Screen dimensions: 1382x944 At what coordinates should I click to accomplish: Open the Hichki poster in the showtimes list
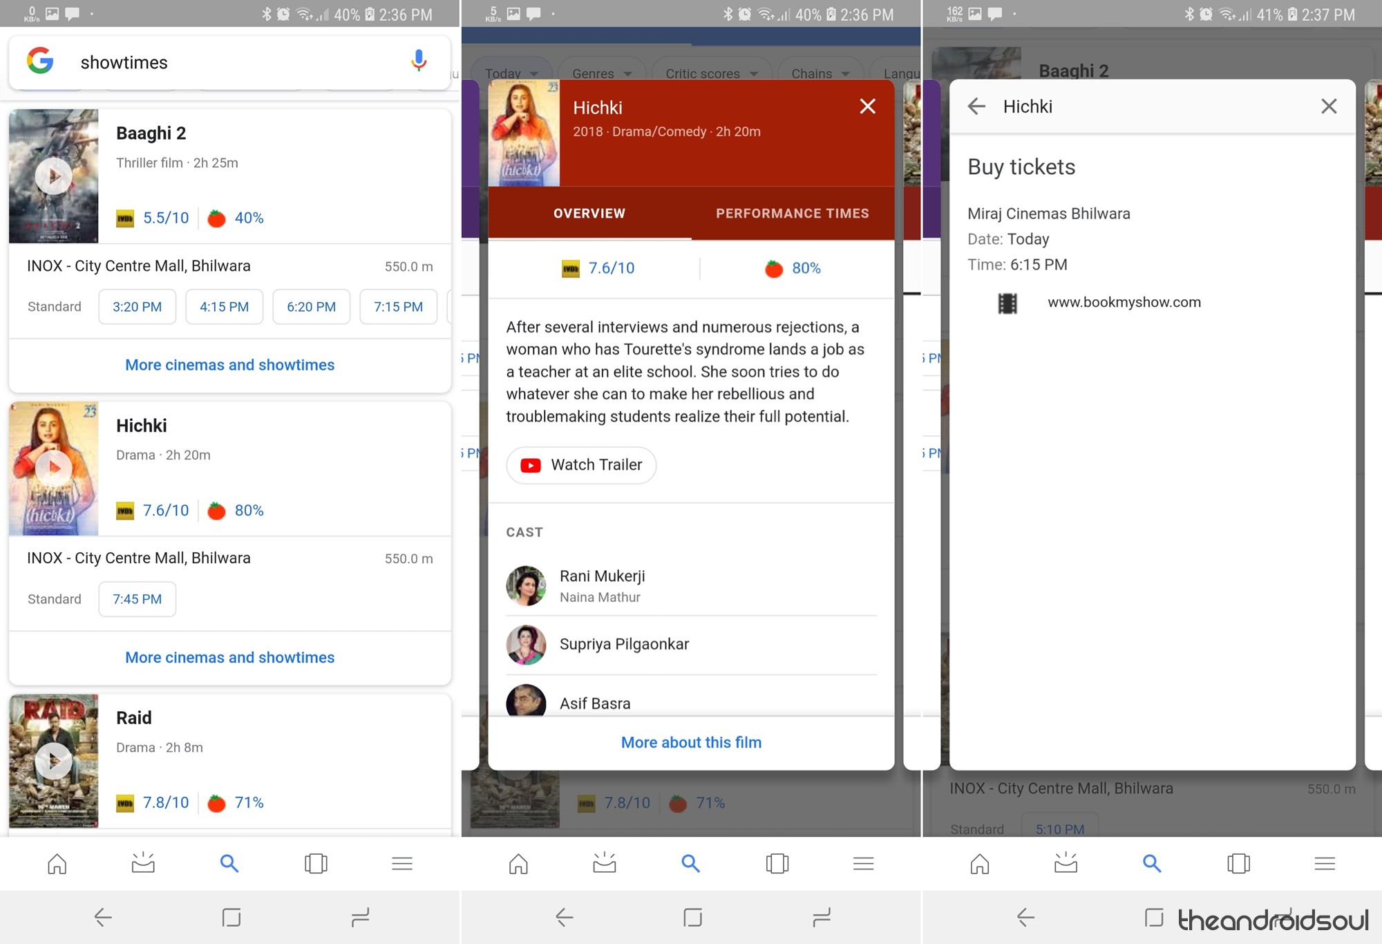53,469
